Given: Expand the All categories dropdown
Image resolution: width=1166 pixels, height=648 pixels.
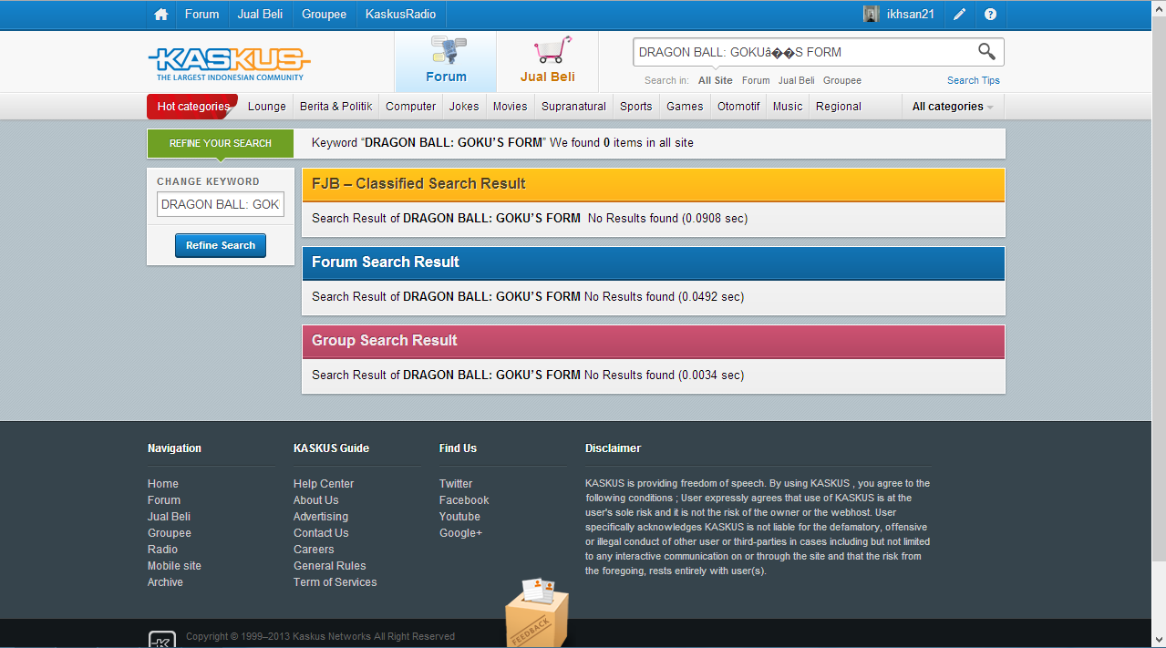Looking at the screenshot, I should [x=953, y=107].
